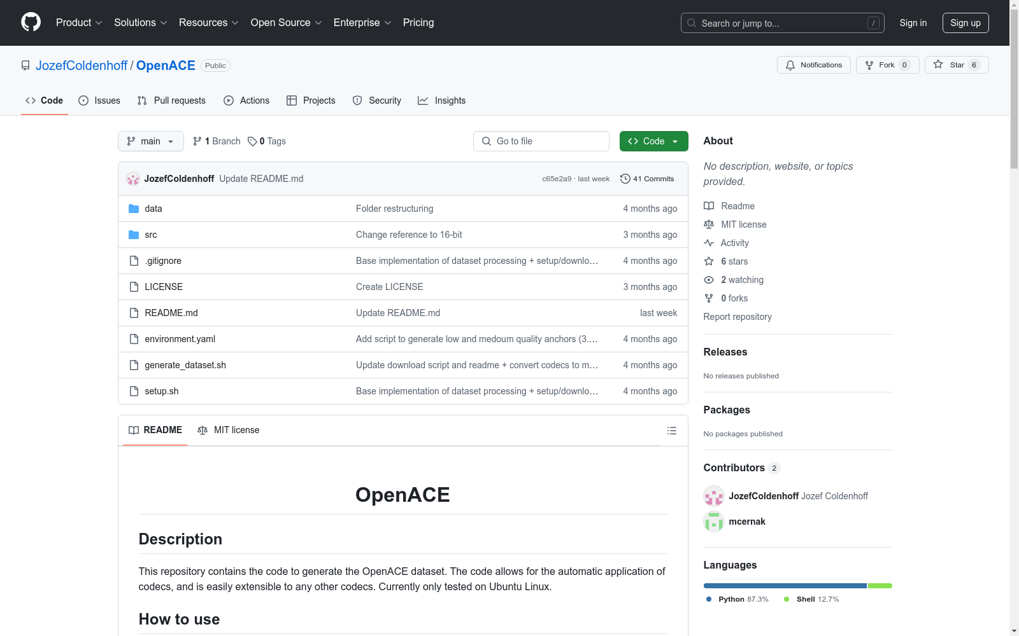Viewport: 1019px width, 636px height.
Task: Click the README.md file icon
Action: [134, 313]
